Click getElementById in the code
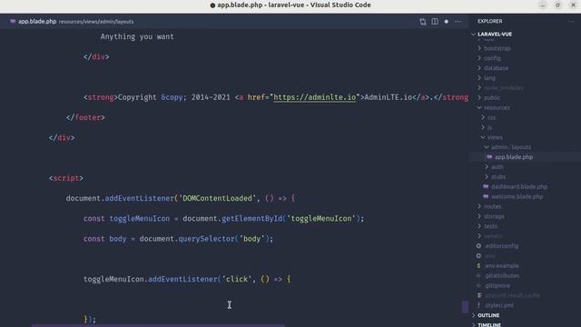Screen dimensions: 581x327 point(252,219)
